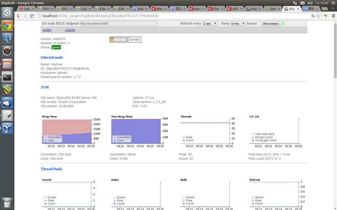Screen dimensions: 337x210
Task: Launch the text editor dock icon
Action: coord(7,116)
